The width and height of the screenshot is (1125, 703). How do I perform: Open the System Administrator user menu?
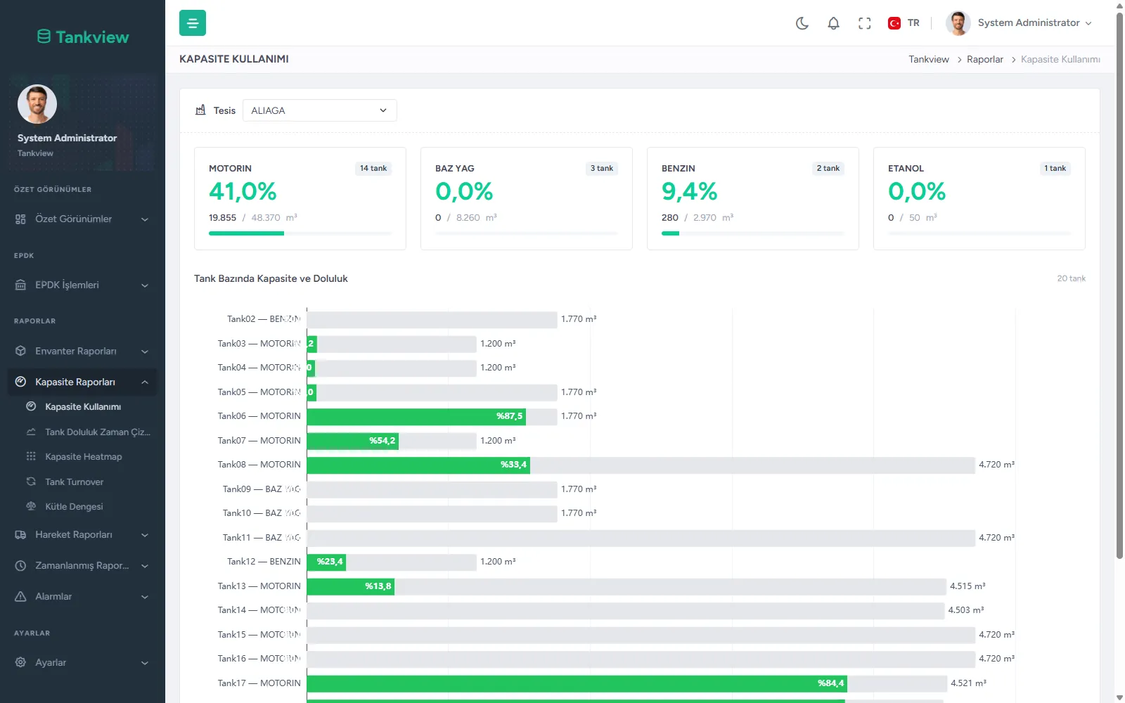click(x=1020, y=23)
